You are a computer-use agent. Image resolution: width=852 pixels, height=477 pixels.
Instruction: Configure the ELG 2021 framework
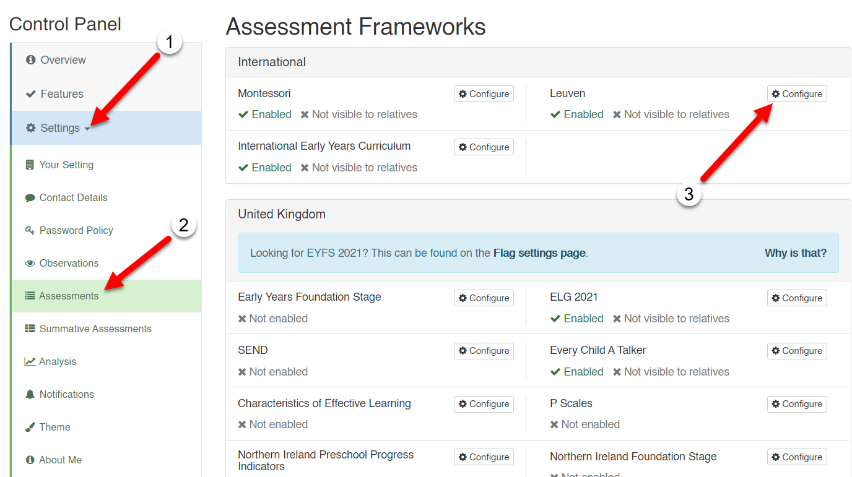[x=797, y=298]
